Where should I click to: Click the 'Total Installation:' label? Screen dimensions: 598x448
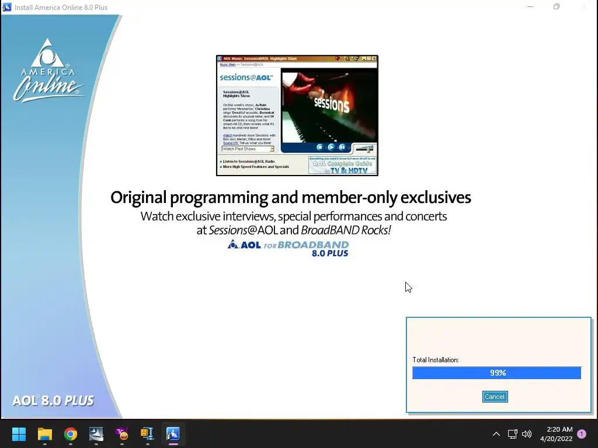coord(436,359)
